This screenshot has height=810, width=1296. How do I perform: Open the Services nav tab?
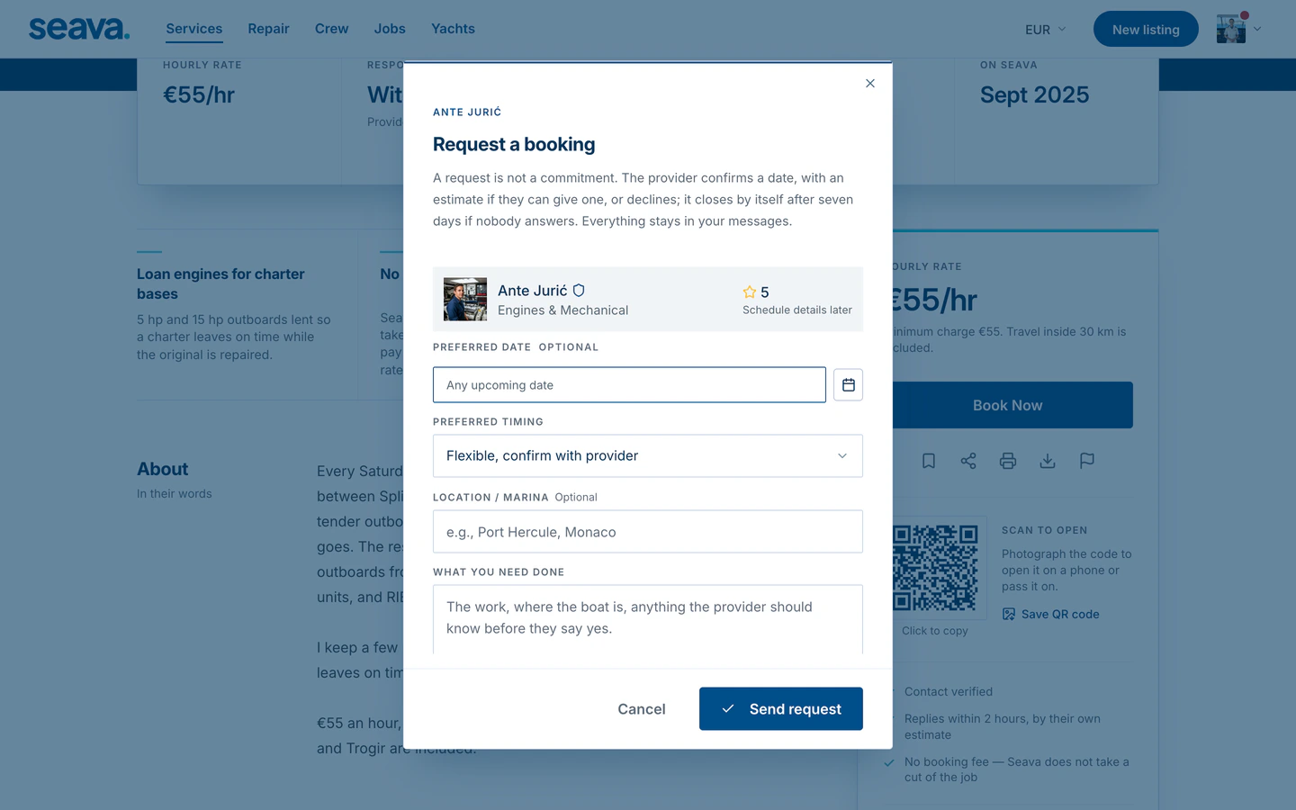pos(194,29)
